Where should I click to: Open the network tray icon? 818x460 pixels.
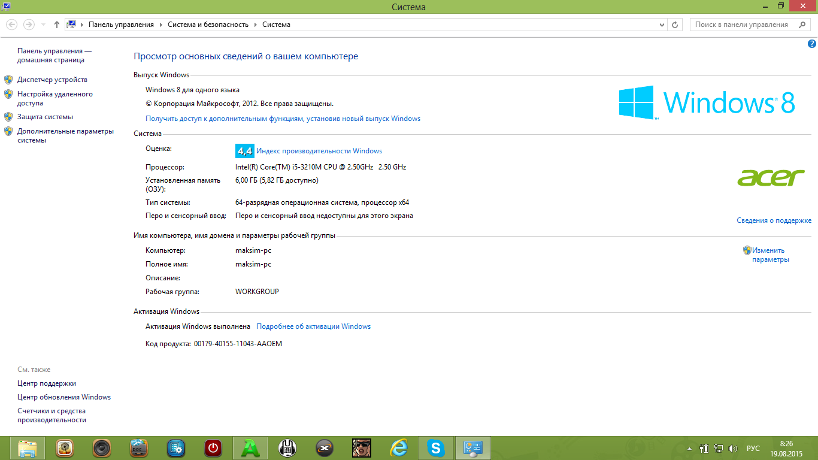click(719, 449)
